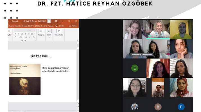Open the Düzenleme editing group
Image resolution: width=201 pixels, height=112 pixels.
click(x=59, y=33)
